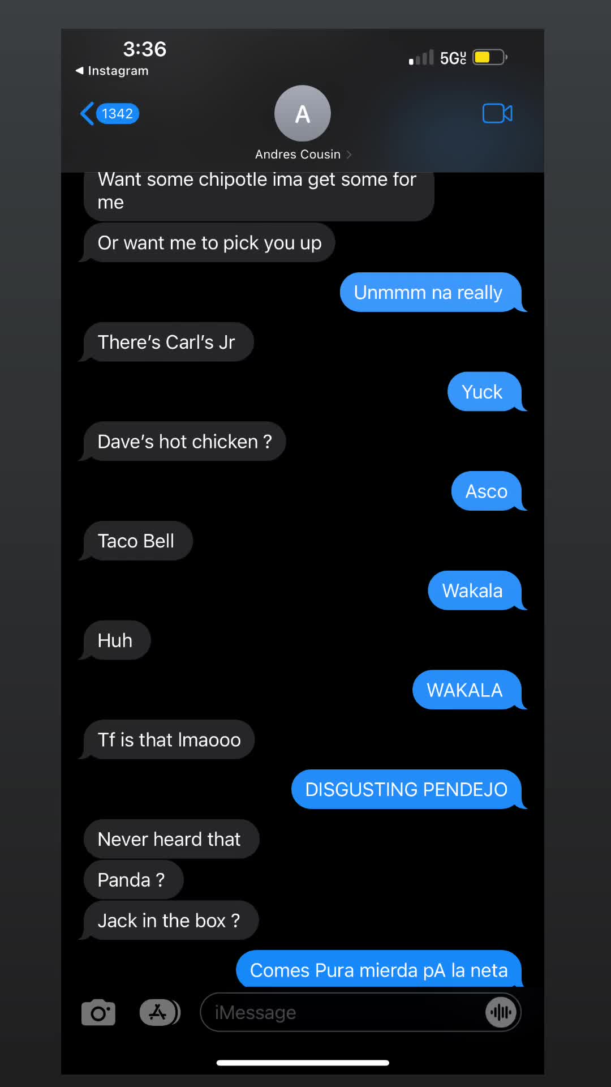Tap the 'Dave's hot chicken ?' bubble

(x=183, y=441)
